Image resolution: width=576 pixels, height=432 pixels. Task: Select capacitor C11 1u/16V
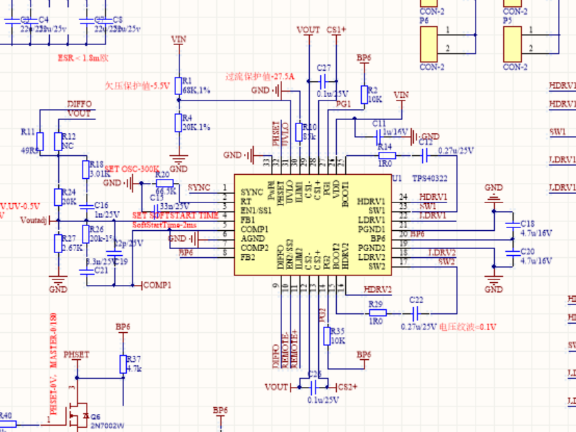click(378, 137)
